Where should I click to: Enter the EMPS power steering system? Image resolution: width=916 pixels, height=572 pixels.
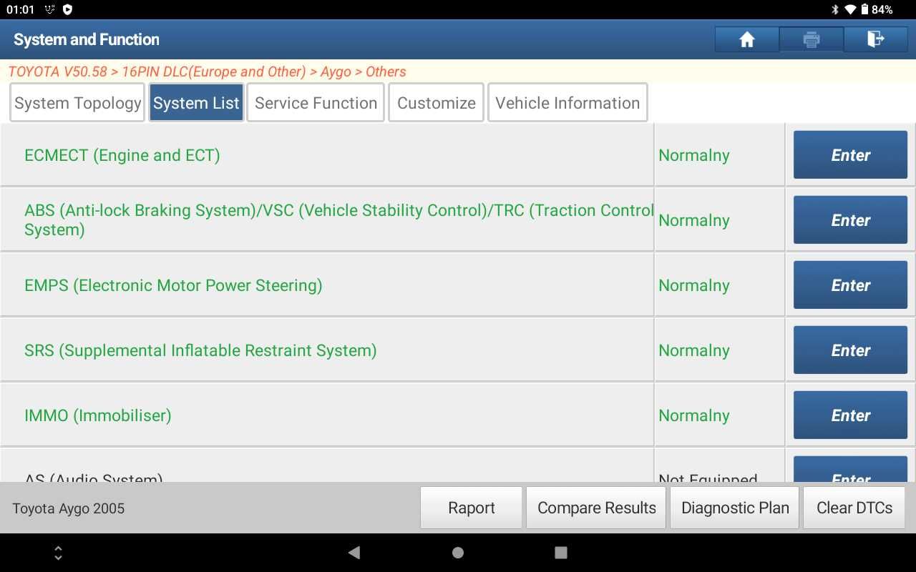[x=850, y=285]
